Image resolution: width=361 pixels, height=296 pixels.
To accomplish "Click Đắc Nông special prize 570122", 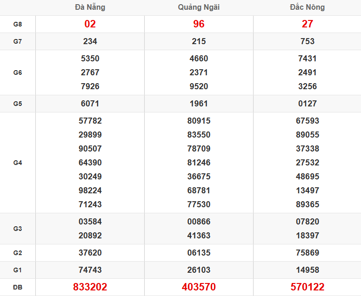I will pyautogui.click(x=308, y=287).
